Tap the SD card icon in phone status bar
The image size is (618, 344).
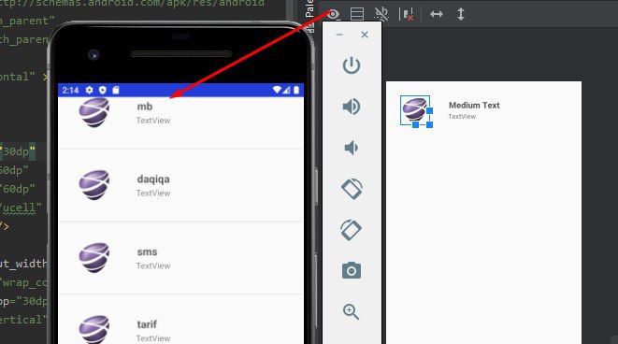pyautogui.click(x=116, y=91)
